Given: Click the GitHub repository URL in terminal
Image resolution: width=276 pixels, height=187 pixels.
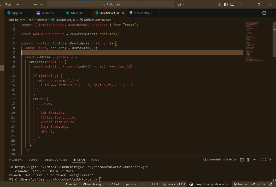Looking at the screenshot, I should 81,167.
